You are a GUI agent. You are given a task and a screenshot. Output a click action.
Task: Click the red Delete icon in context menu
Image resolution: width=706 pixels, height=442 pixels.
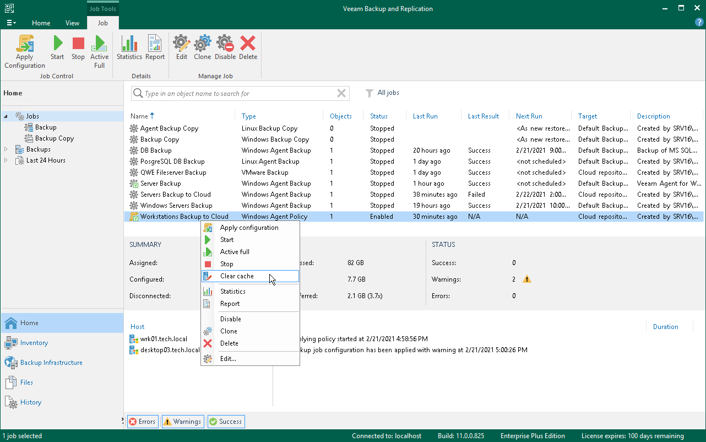coord(208,343)
